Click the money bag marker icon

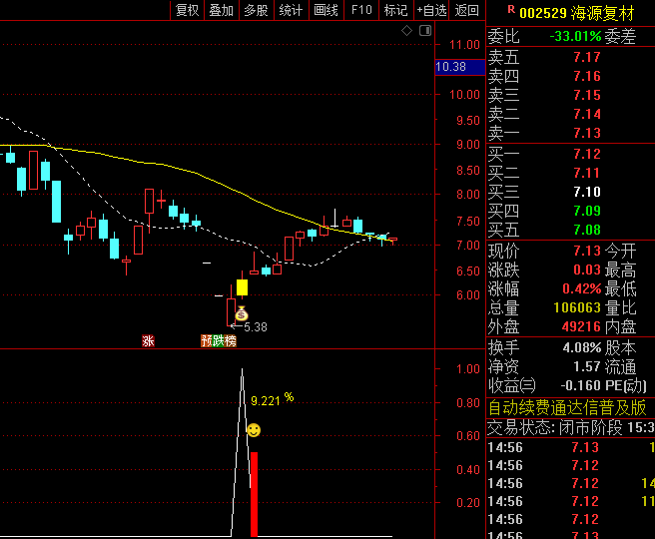[x=242, y=313]
